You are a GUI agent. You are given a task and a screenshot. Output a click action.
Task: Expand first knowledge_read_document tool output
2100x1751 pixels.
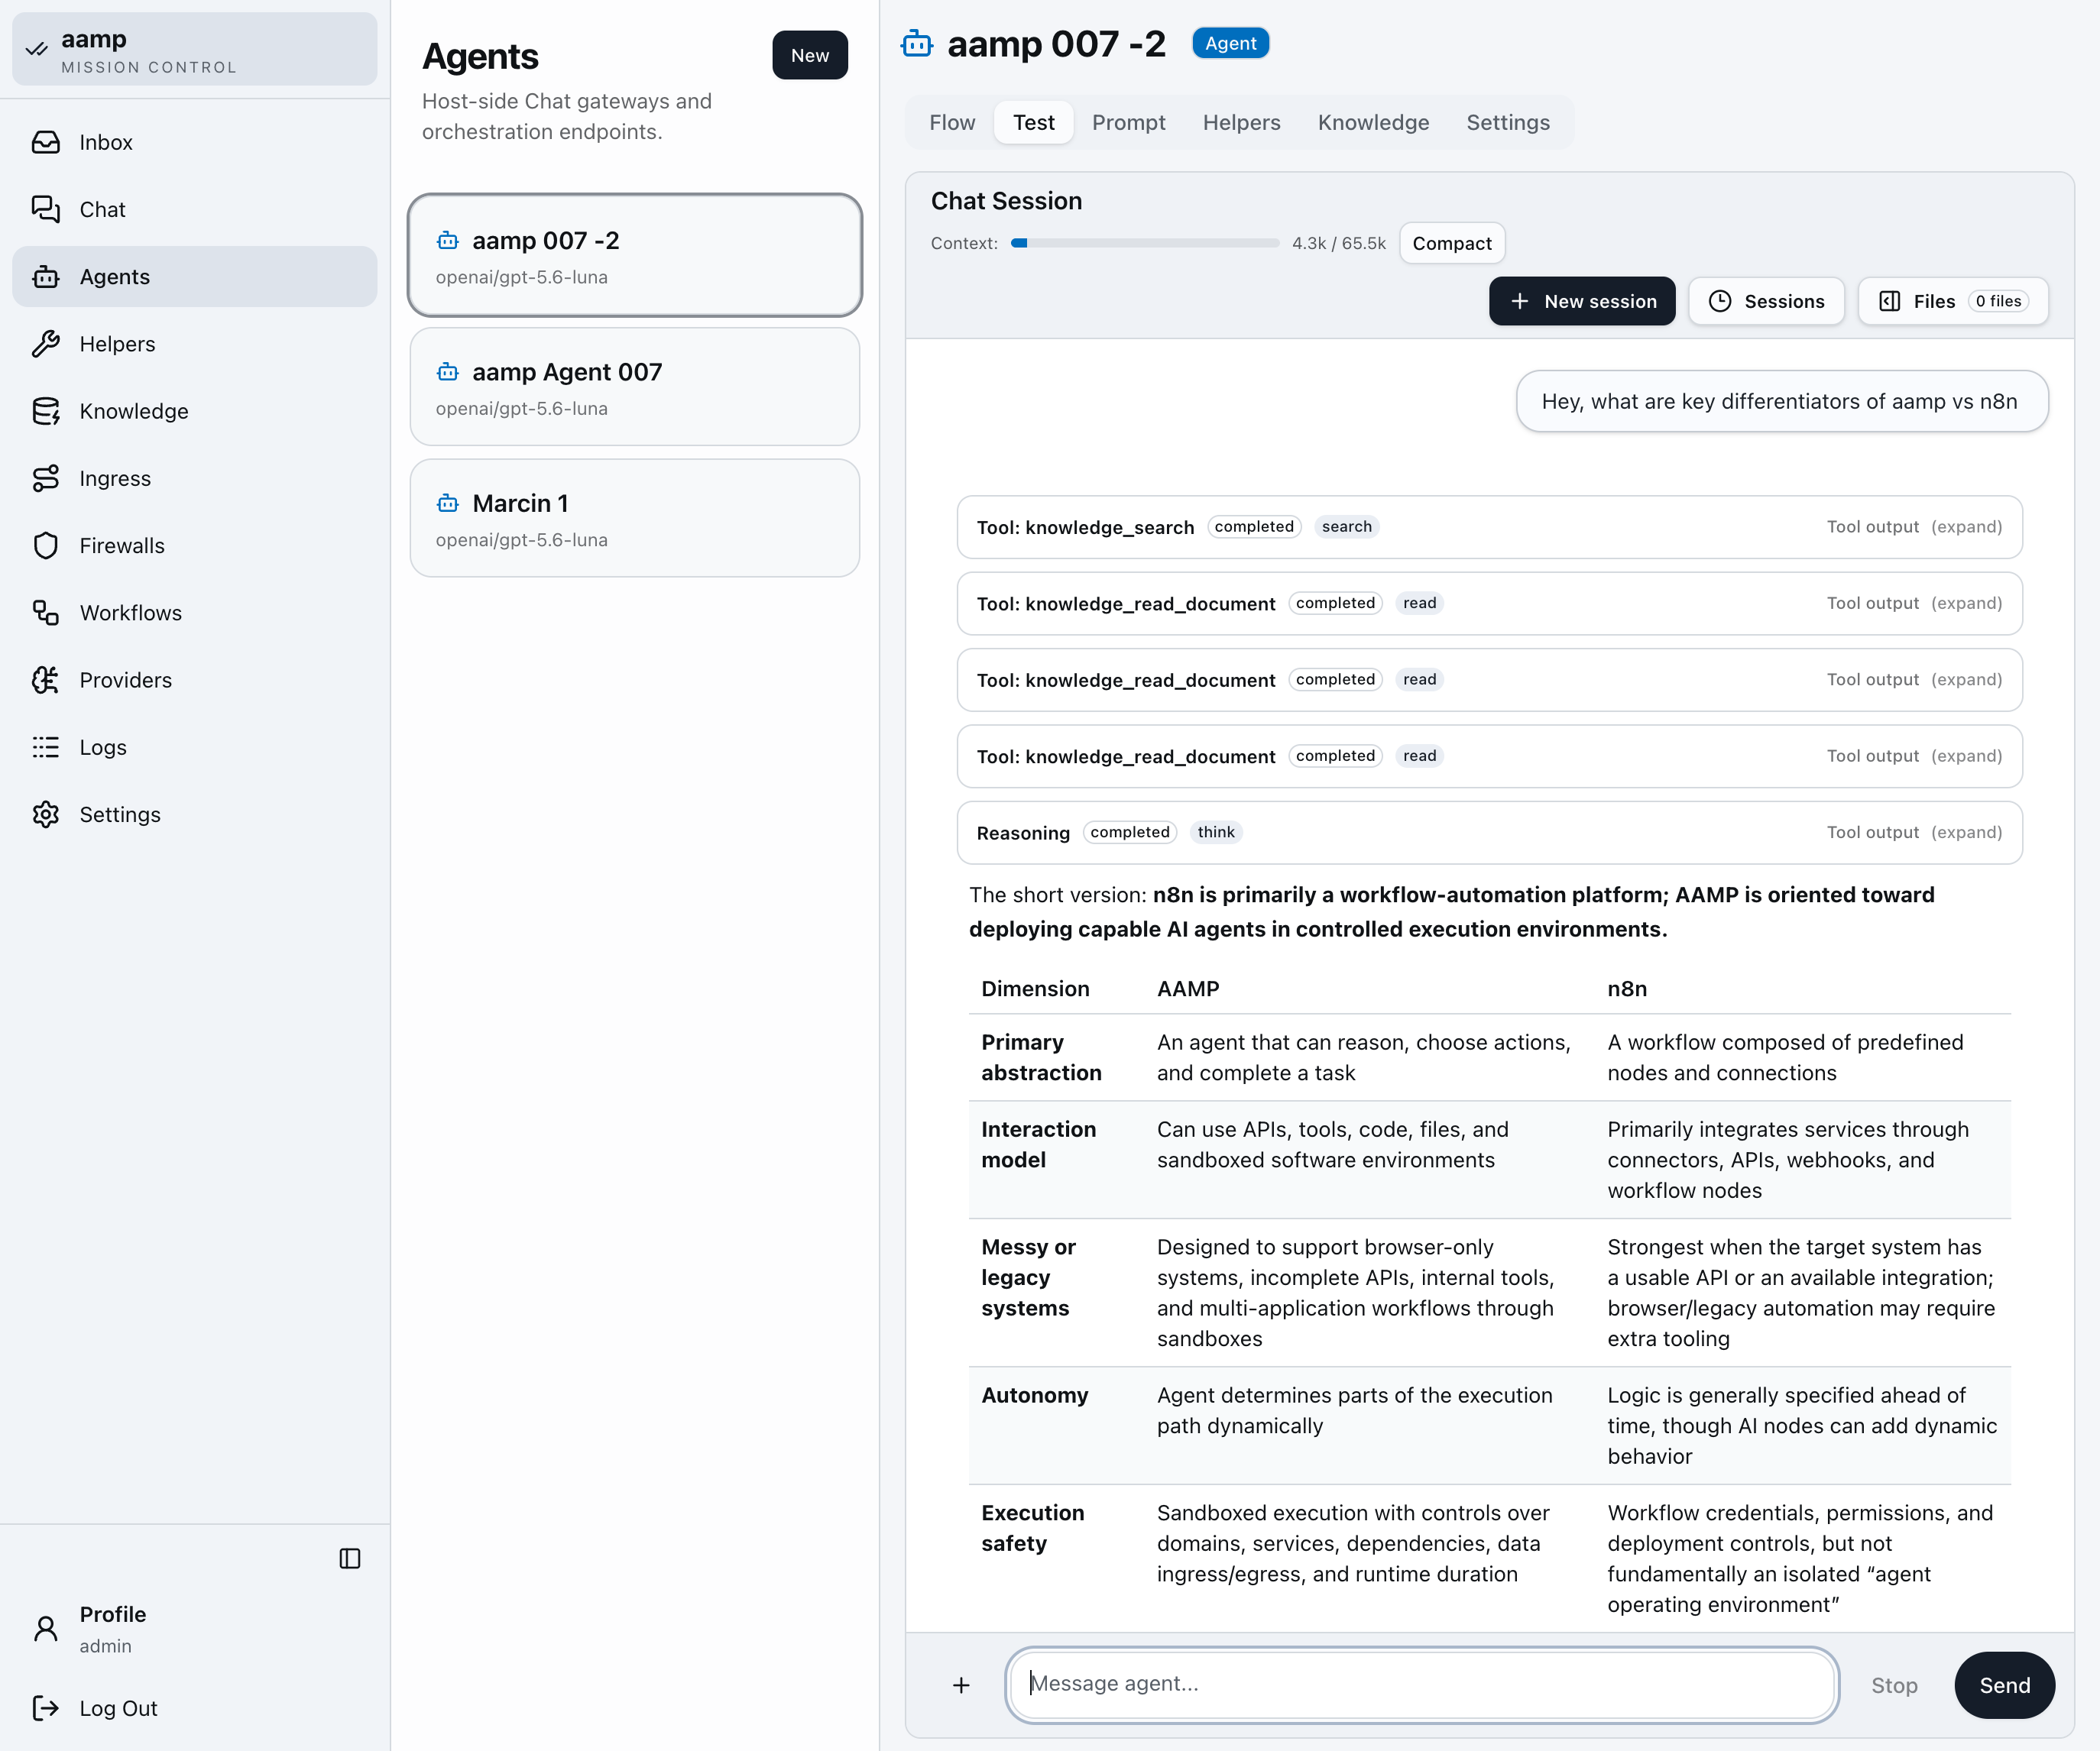[x=1966, y=603]
